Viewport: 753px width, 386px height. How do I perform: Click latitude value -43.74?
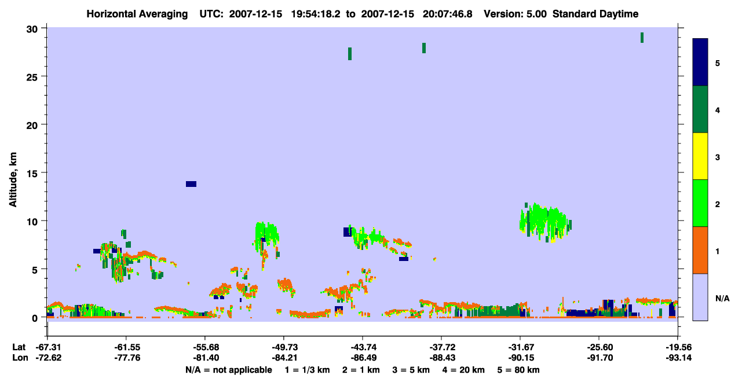pos(363,347)
